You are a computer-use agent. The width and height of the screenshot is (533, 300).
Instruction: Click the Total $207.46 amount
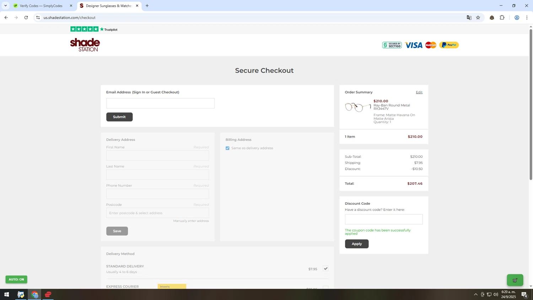[415, 184]
